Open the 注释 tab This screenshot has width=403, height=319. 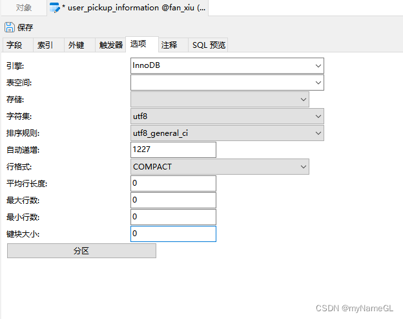173,45
